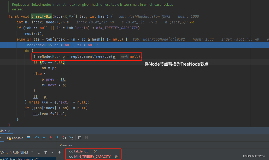Click the Step Out arrow icon
Image resolution: width=269 pixels, height=160 pixels.
point(57,138)
